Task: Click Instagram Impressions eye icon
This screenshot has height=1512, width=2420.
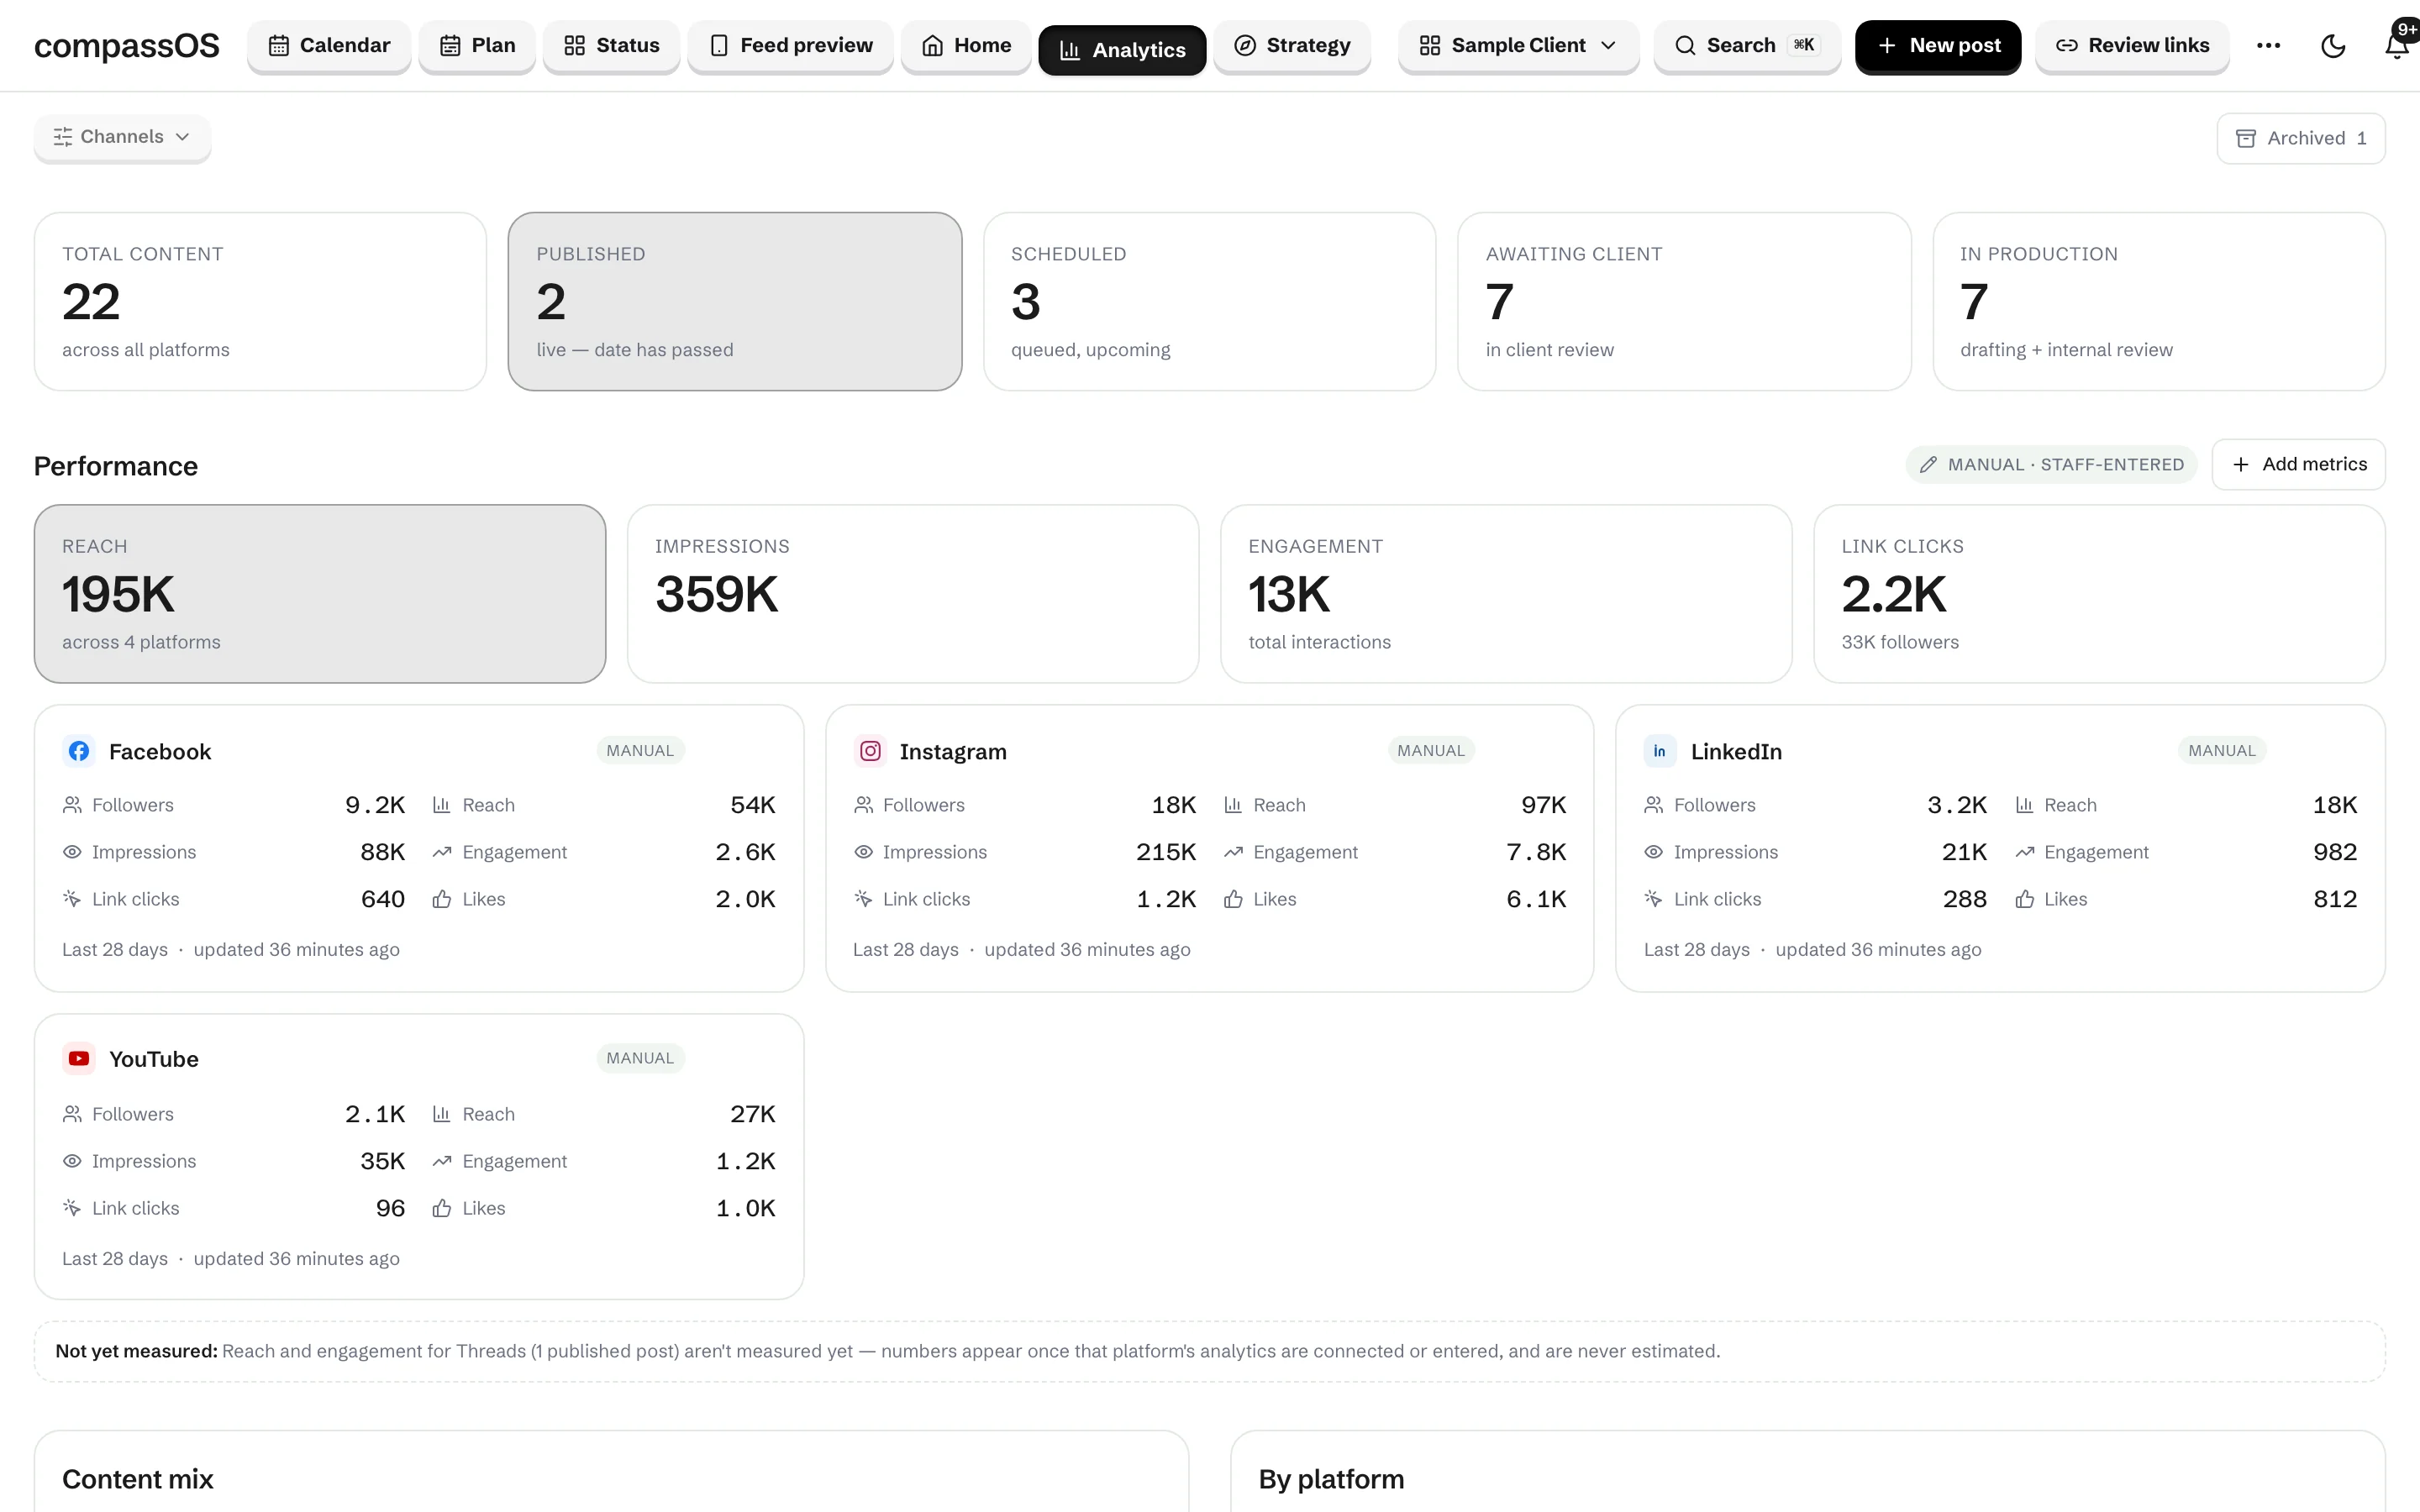Action: 863,852
